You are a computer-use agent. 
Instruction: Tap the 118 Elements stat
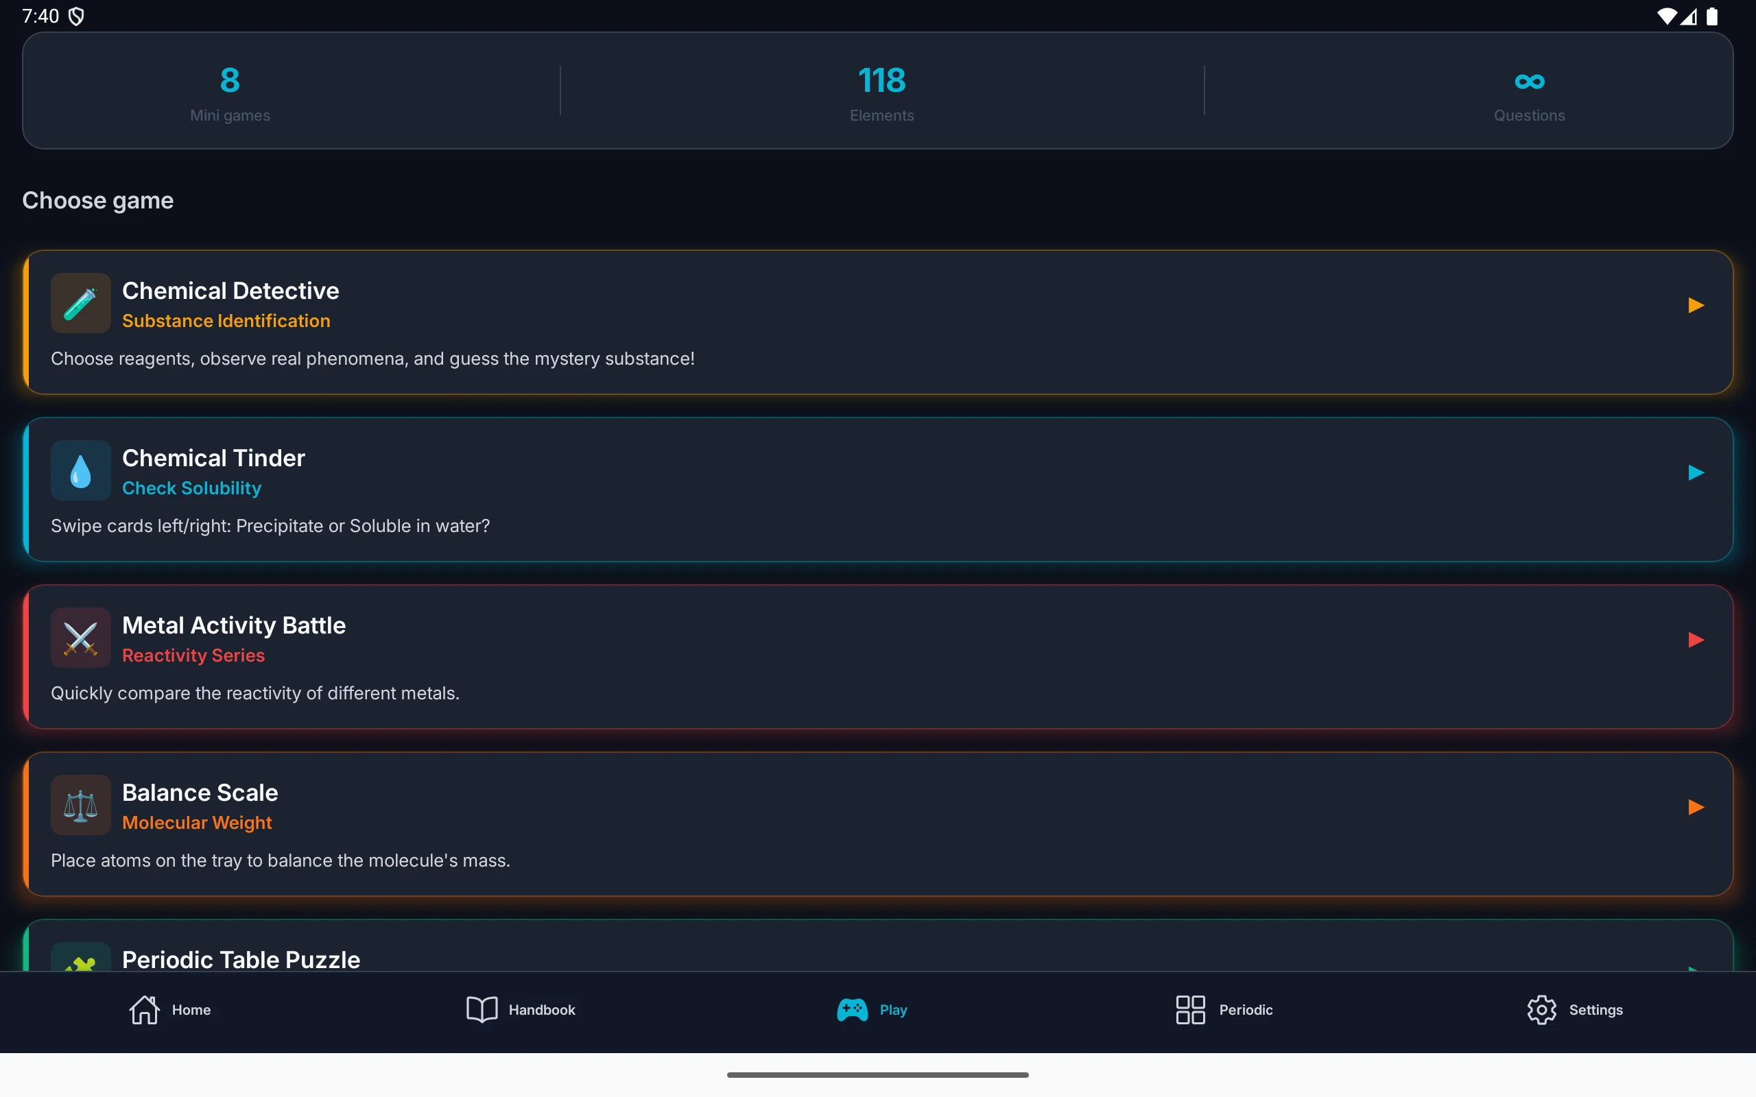click(881, 92)
